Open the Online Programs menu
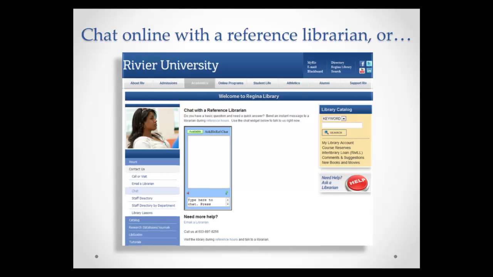Viewport: 493px width, 277px height. tap(231, 83)
